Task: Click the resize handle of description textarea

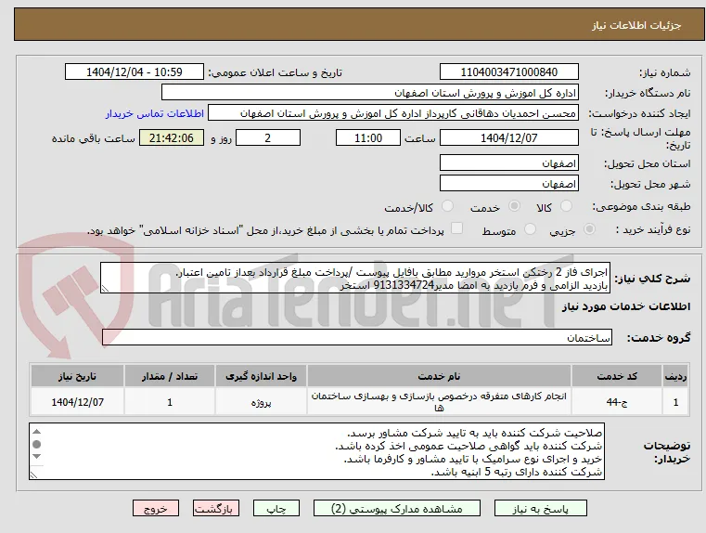Action: pos(105,289)
